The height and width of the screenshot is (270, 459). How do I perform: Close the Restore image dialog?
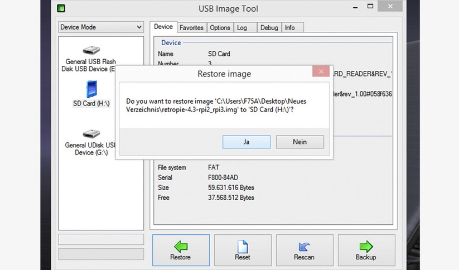(319, 71)
